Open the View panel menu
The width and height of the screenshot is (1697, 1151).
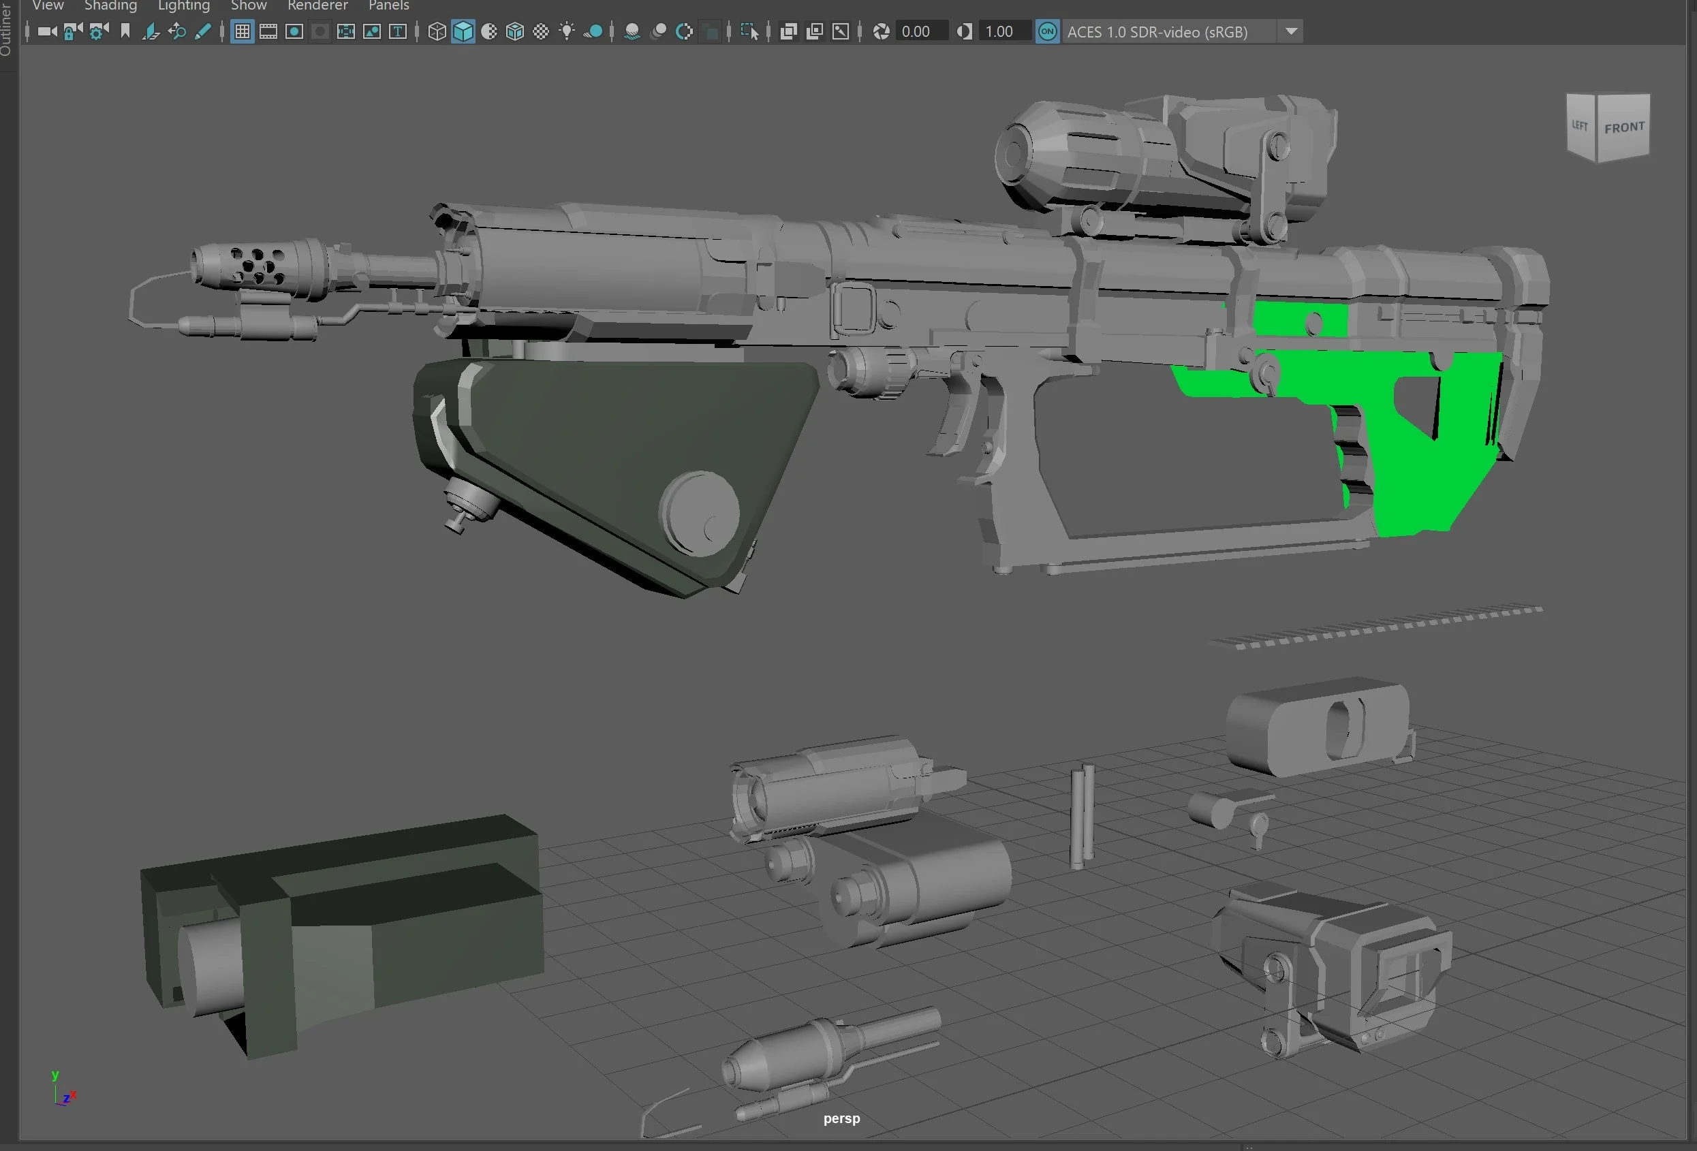click(x=48, y=6)
